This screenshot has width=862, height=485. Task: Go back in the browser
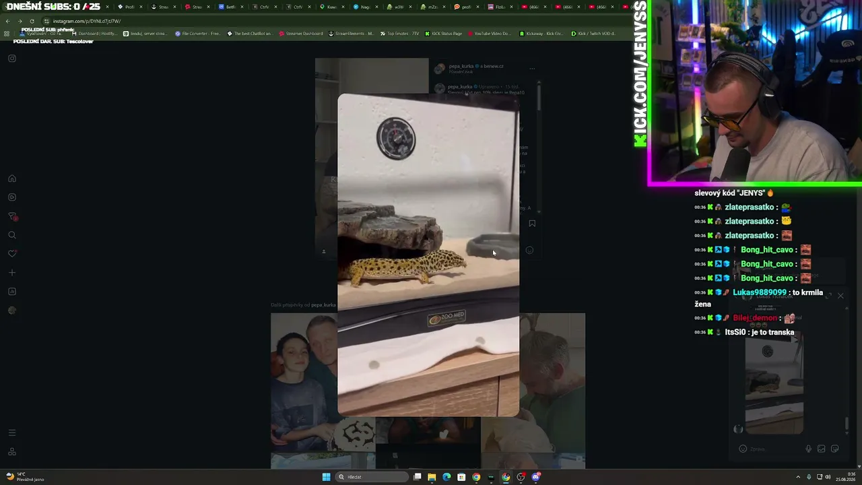(x=7, y=22)
